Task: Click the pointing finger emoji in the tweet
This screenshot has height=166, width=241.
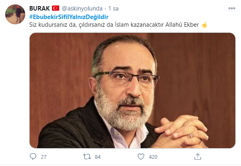Action: click(204, 25)
